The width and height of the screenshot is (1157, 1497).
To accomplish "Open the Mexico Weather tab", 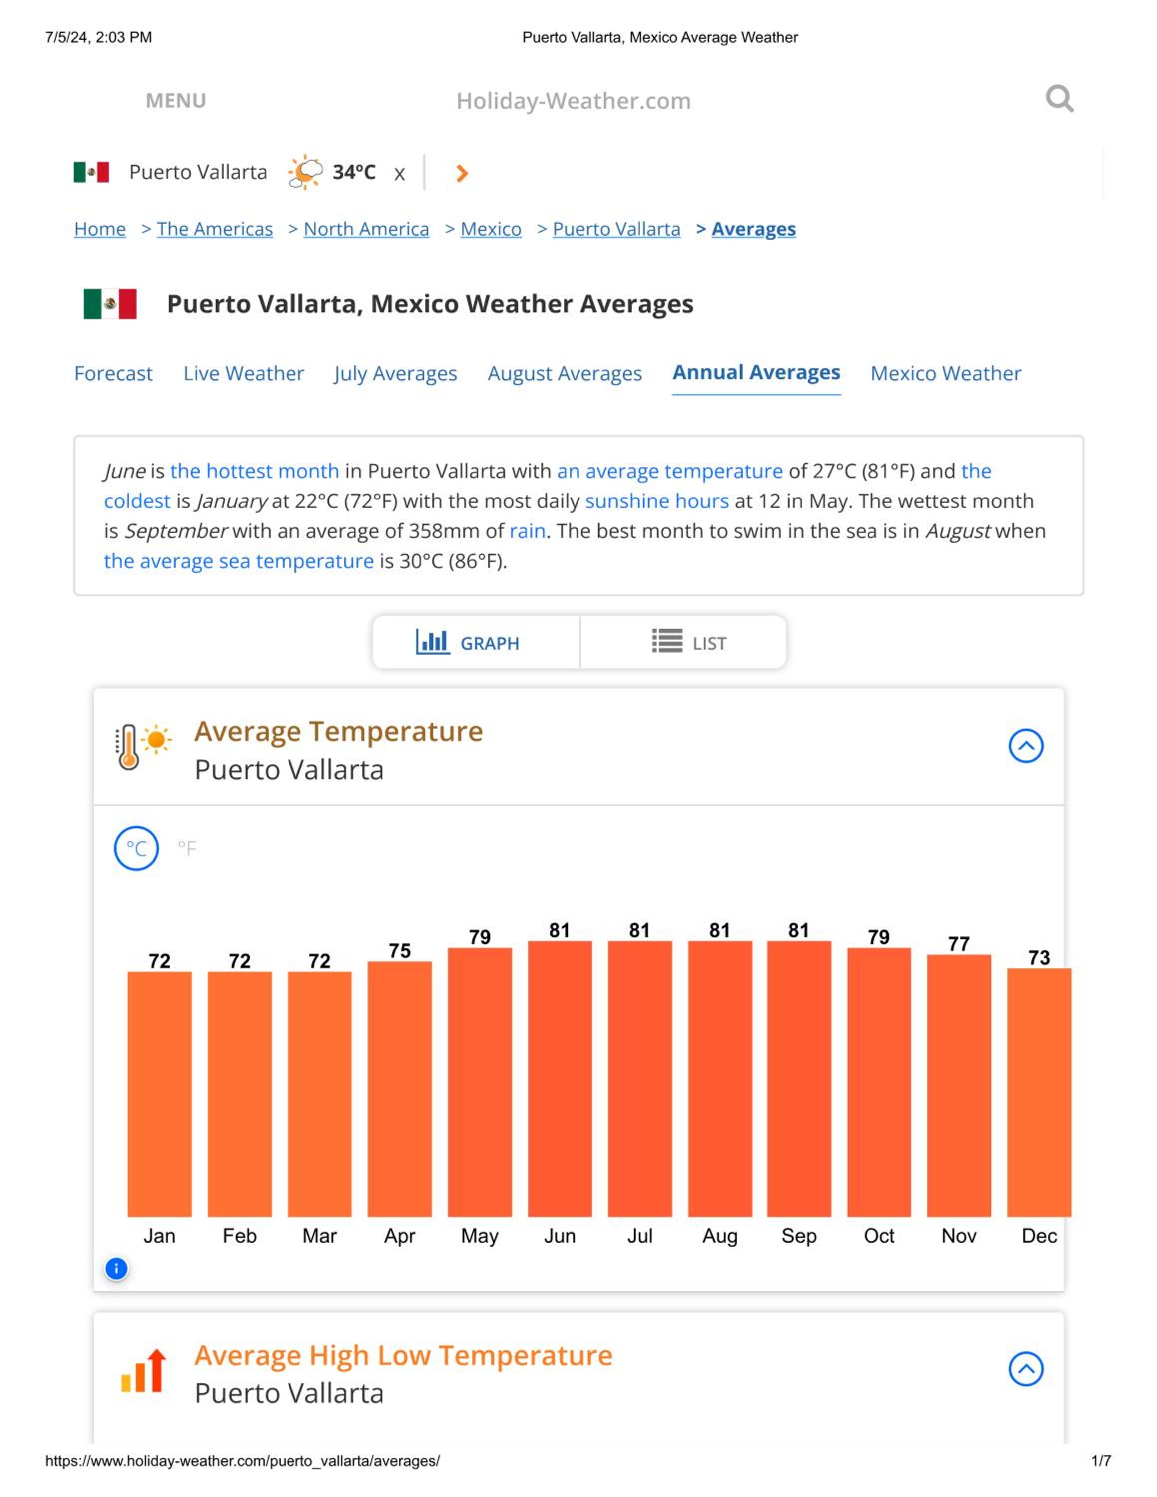I will coord(946,374).
